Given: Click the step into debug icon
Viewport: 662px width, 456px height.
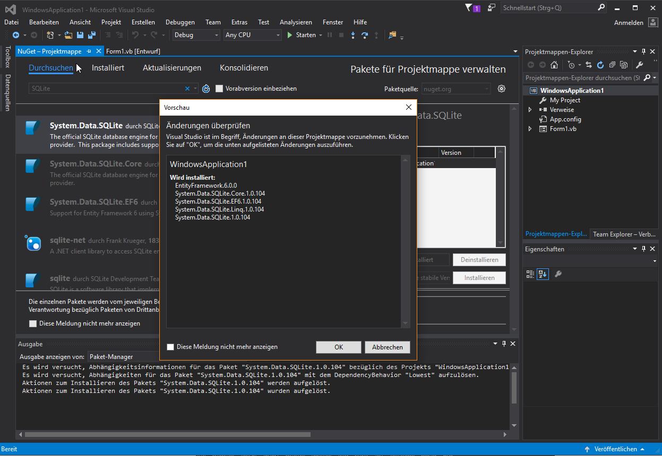Looking at the screenshot, I should point(353,35).
